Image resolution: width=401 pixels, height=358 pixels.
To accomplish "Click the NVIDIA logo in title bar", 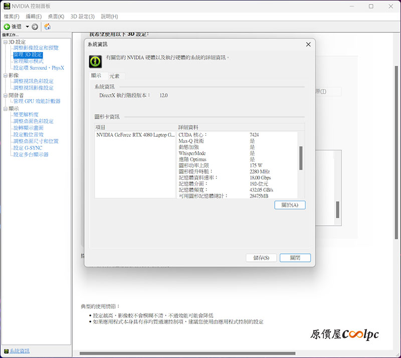I will pos(7,6).
